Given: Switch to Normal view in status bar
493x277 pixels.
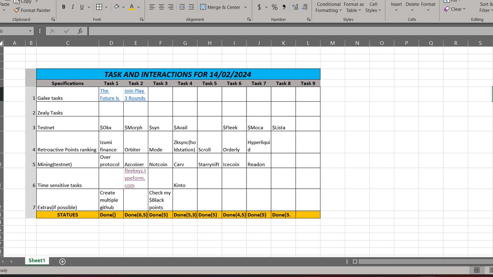Looking at the screenshot, I should [x=477, y=270].
